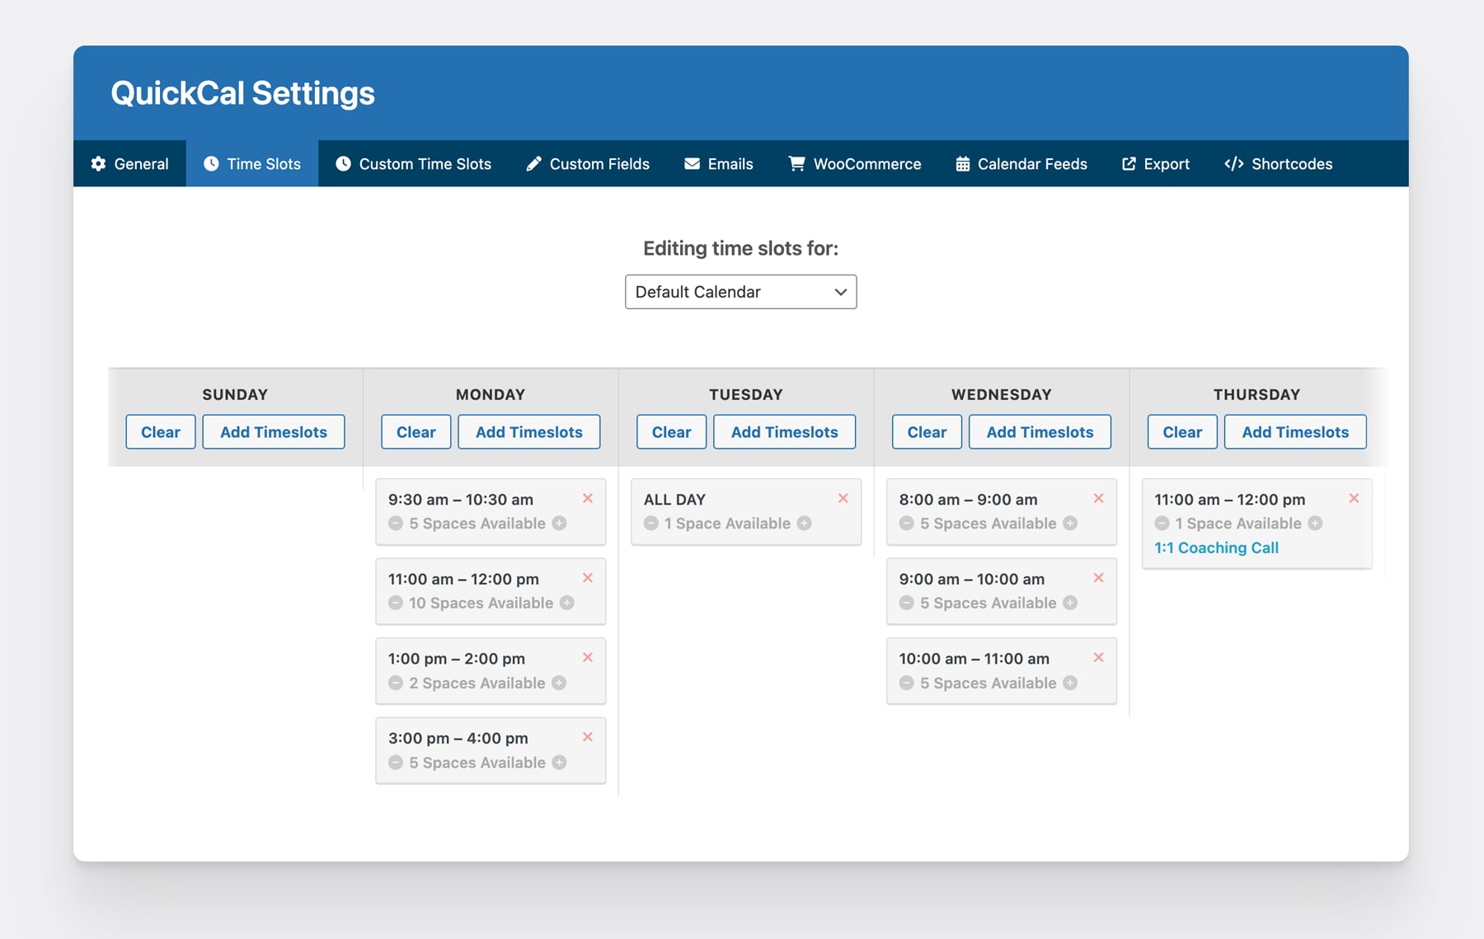The width and height of the screenshot is (1484, 939).
Task: Click the pencil icon on Custom Fields tab
Action: coord(533,163)
